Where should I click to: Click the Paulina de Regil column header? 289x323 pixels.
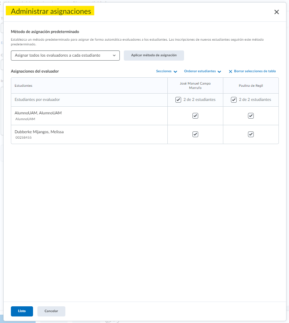[x=251, y=86]
